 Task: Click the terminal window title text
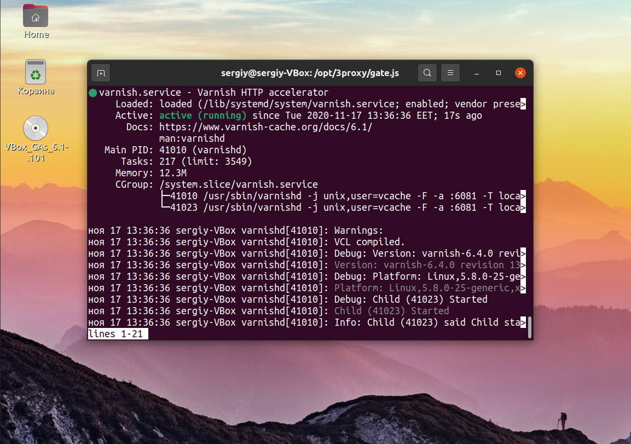pos(310,73)
